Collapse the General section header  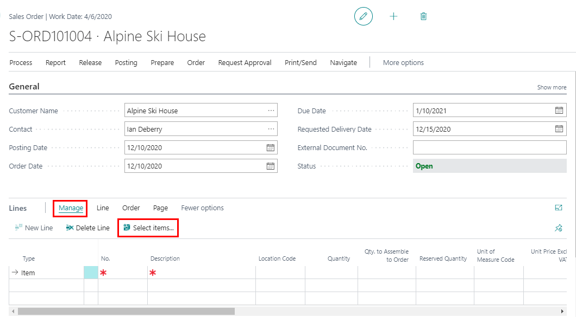pos(24,87)
